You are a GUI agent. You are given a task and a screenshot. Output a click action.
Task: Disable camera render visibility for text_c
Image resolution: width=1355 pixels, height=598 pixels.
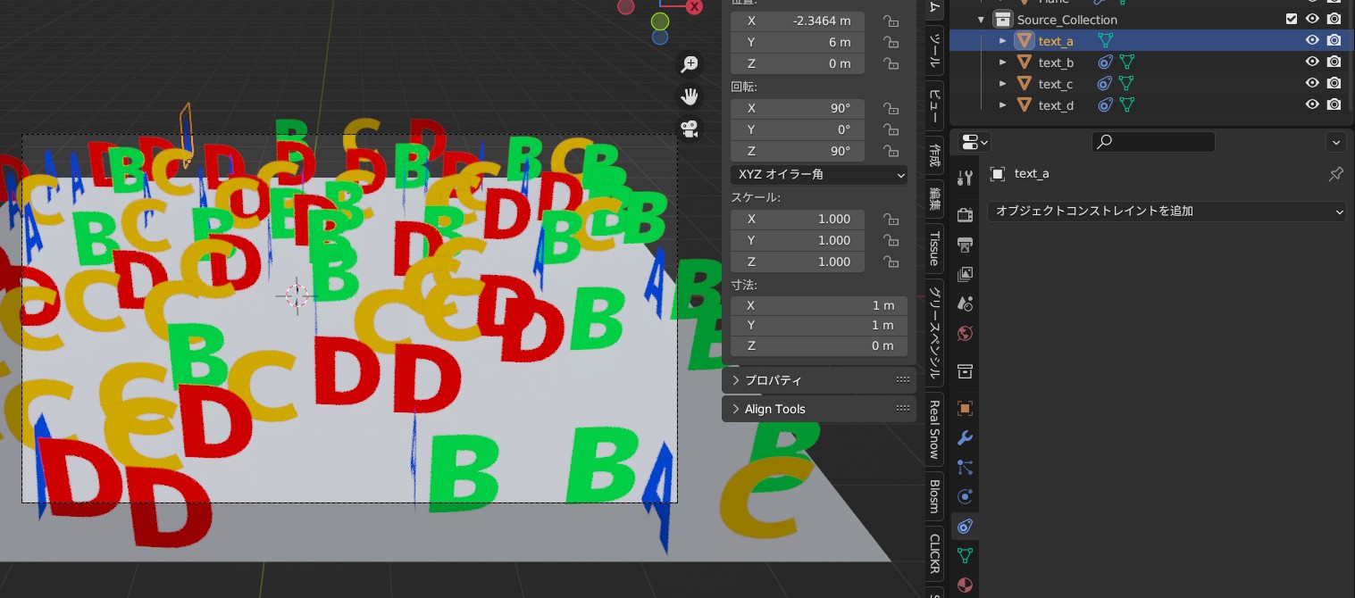pos(1334,83)
